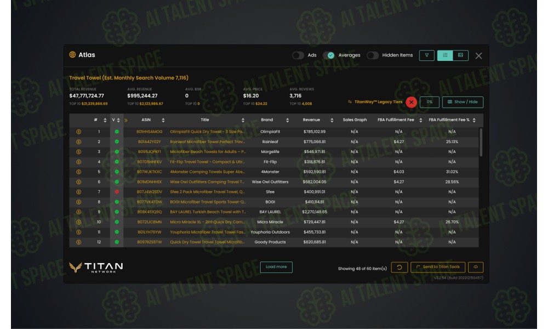Sort by Revenue column arrows

pyautogui.click(x=332, y=120)
